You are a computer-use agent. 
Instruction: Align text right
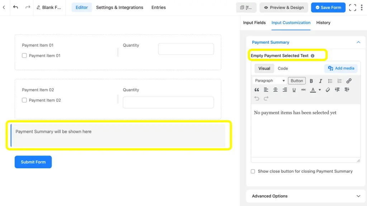point(285,90)
